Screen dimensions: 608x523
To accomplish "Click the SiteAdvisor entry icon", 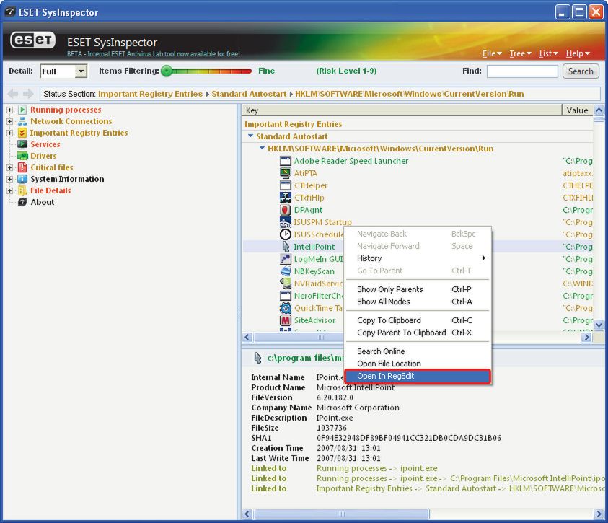I will (286, 320).
